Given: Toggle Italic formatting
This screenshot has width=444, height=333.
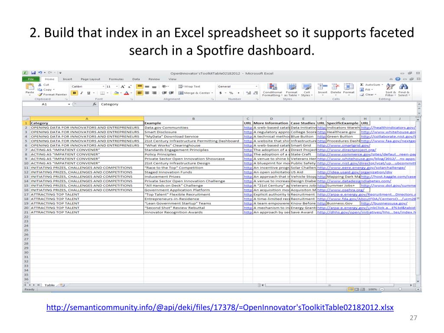Looking at the screenshot, I should coord(82,93).
